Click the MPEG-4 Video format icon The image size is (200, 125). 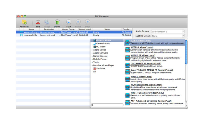click(127, 50)
